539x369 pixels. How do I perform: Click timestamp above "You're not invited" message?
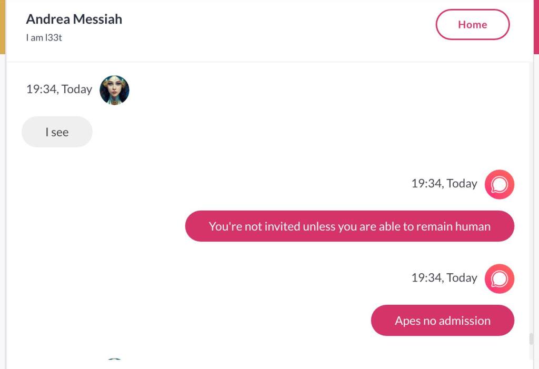coord(444,184)
